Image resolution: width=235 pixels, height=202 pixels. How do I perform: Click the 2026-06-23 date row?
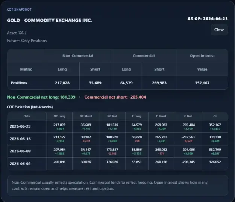118,126
